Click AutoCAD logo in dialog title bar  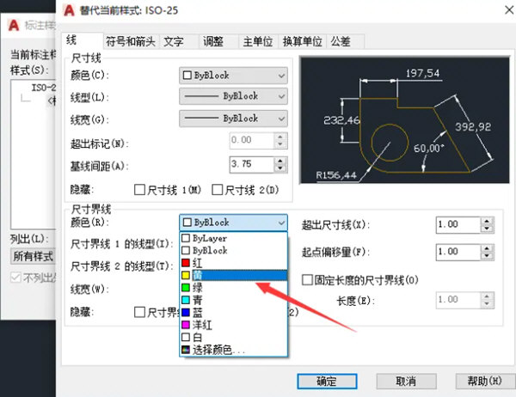(x=69, y=10)
